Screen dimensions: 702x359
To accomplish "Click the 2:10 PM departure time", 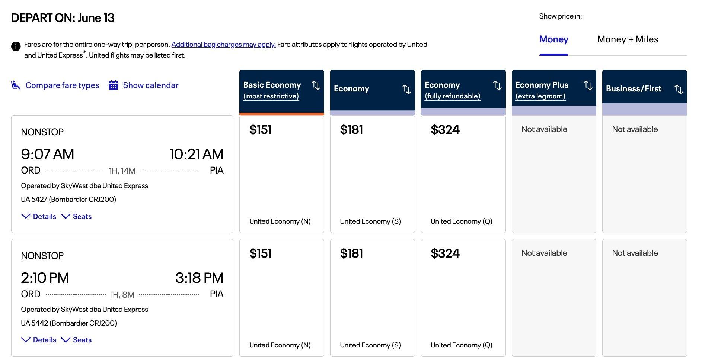I will (x=45, y=278).
